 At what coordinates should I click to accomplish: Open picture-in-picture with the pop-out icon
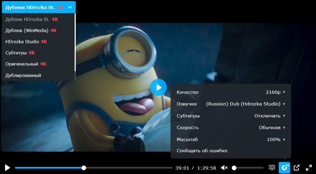[296, 168]
